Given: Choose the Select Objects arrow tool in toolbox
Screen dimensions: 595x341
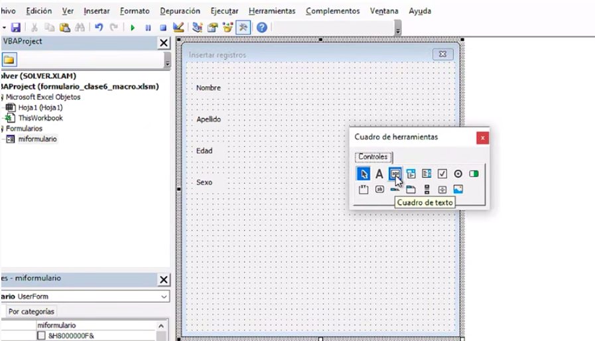Looking at the screenshot, I should point(364,174).
